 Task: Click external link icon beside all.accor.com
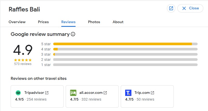(105, 93)
